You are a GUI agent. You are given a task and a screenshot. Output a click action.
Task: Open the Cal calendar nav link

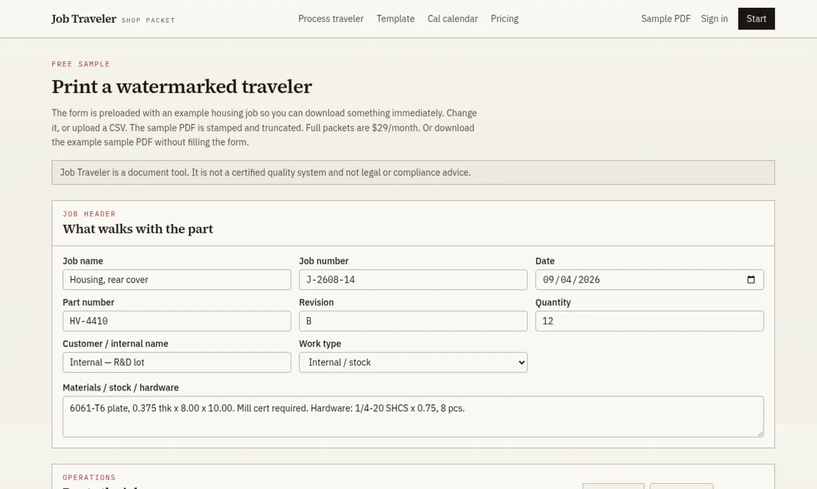coord(453,19)
